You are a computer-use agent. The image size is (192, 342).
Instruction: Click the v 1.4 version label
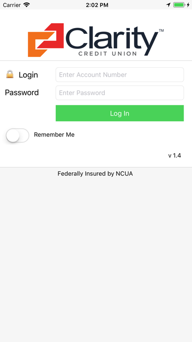tap(174, 155)
